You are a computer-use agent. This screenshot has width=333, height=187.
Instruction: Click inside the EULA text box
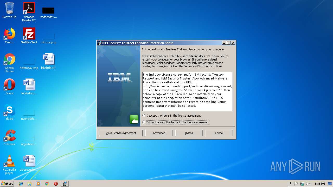click(187, 91)
